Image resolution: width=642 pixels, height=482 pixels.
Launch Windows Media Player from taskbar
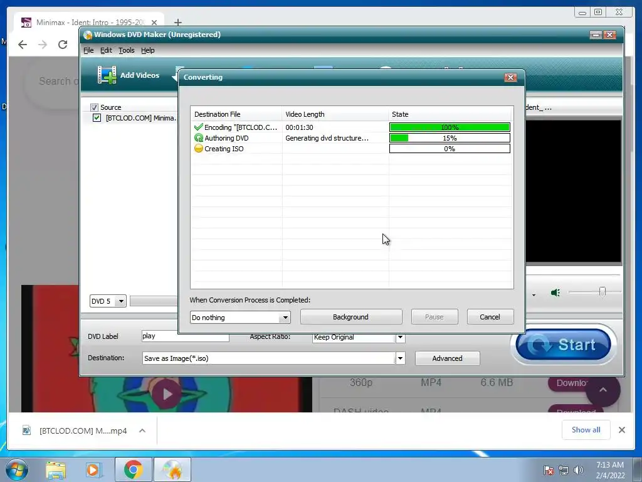tap(93, 469)
